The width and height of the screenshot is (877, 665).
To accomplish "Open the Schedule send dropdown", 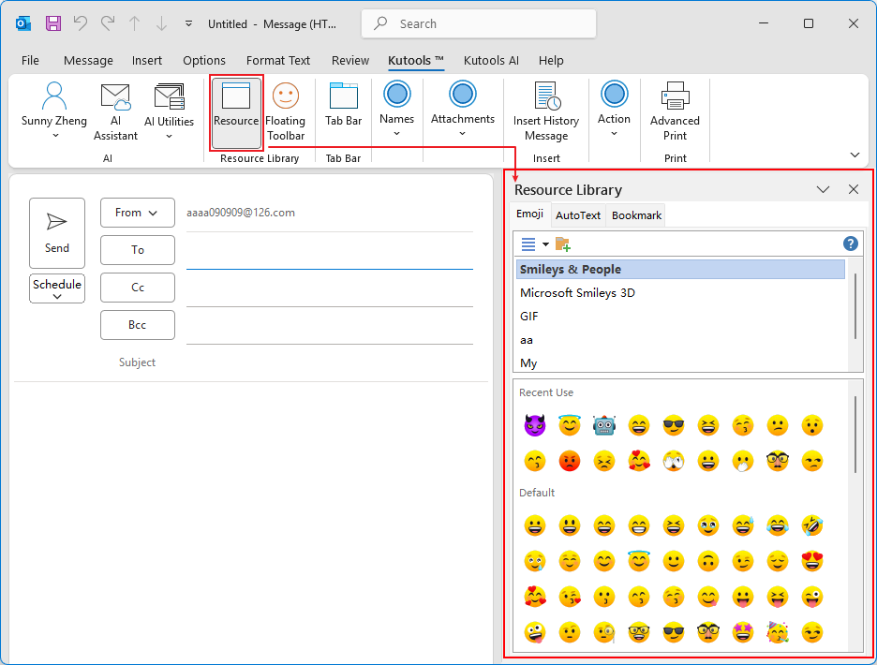I will [x=57, y=288].
